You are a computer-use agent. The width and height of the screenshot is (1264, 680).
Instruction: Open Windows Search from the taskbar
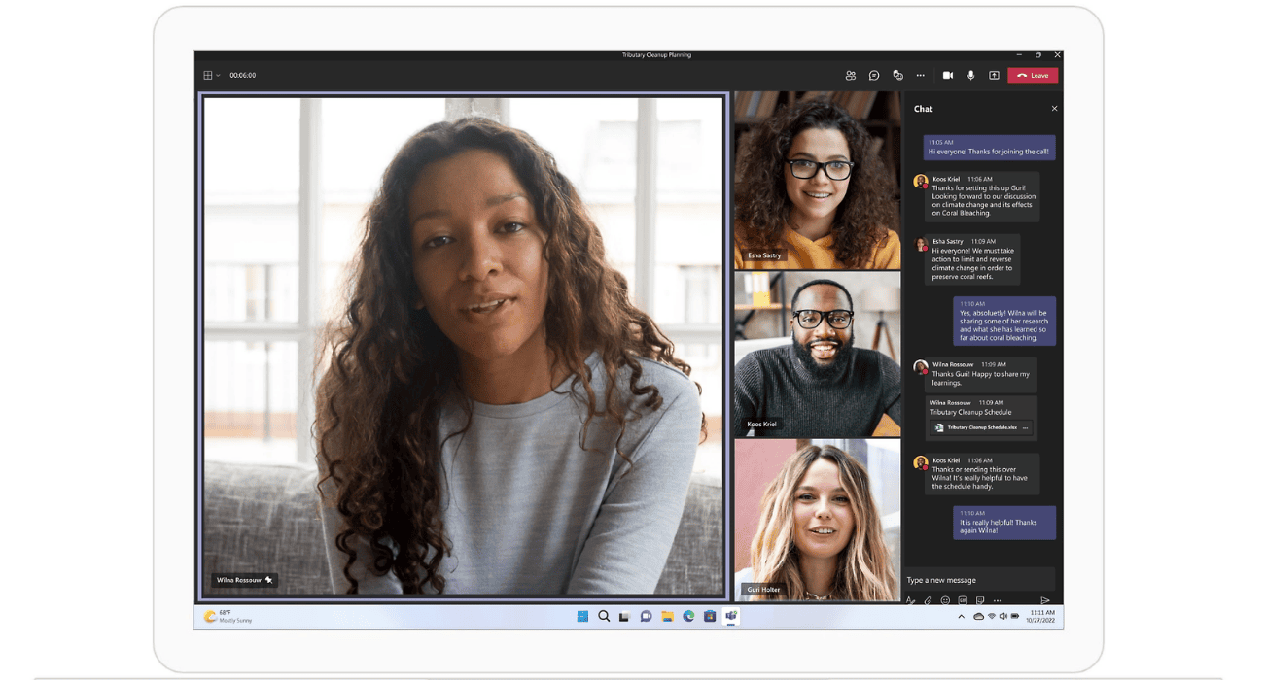604,616
